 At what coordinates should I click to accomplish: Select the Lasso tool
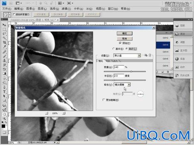pyautogui.click(x=4, y=34)
